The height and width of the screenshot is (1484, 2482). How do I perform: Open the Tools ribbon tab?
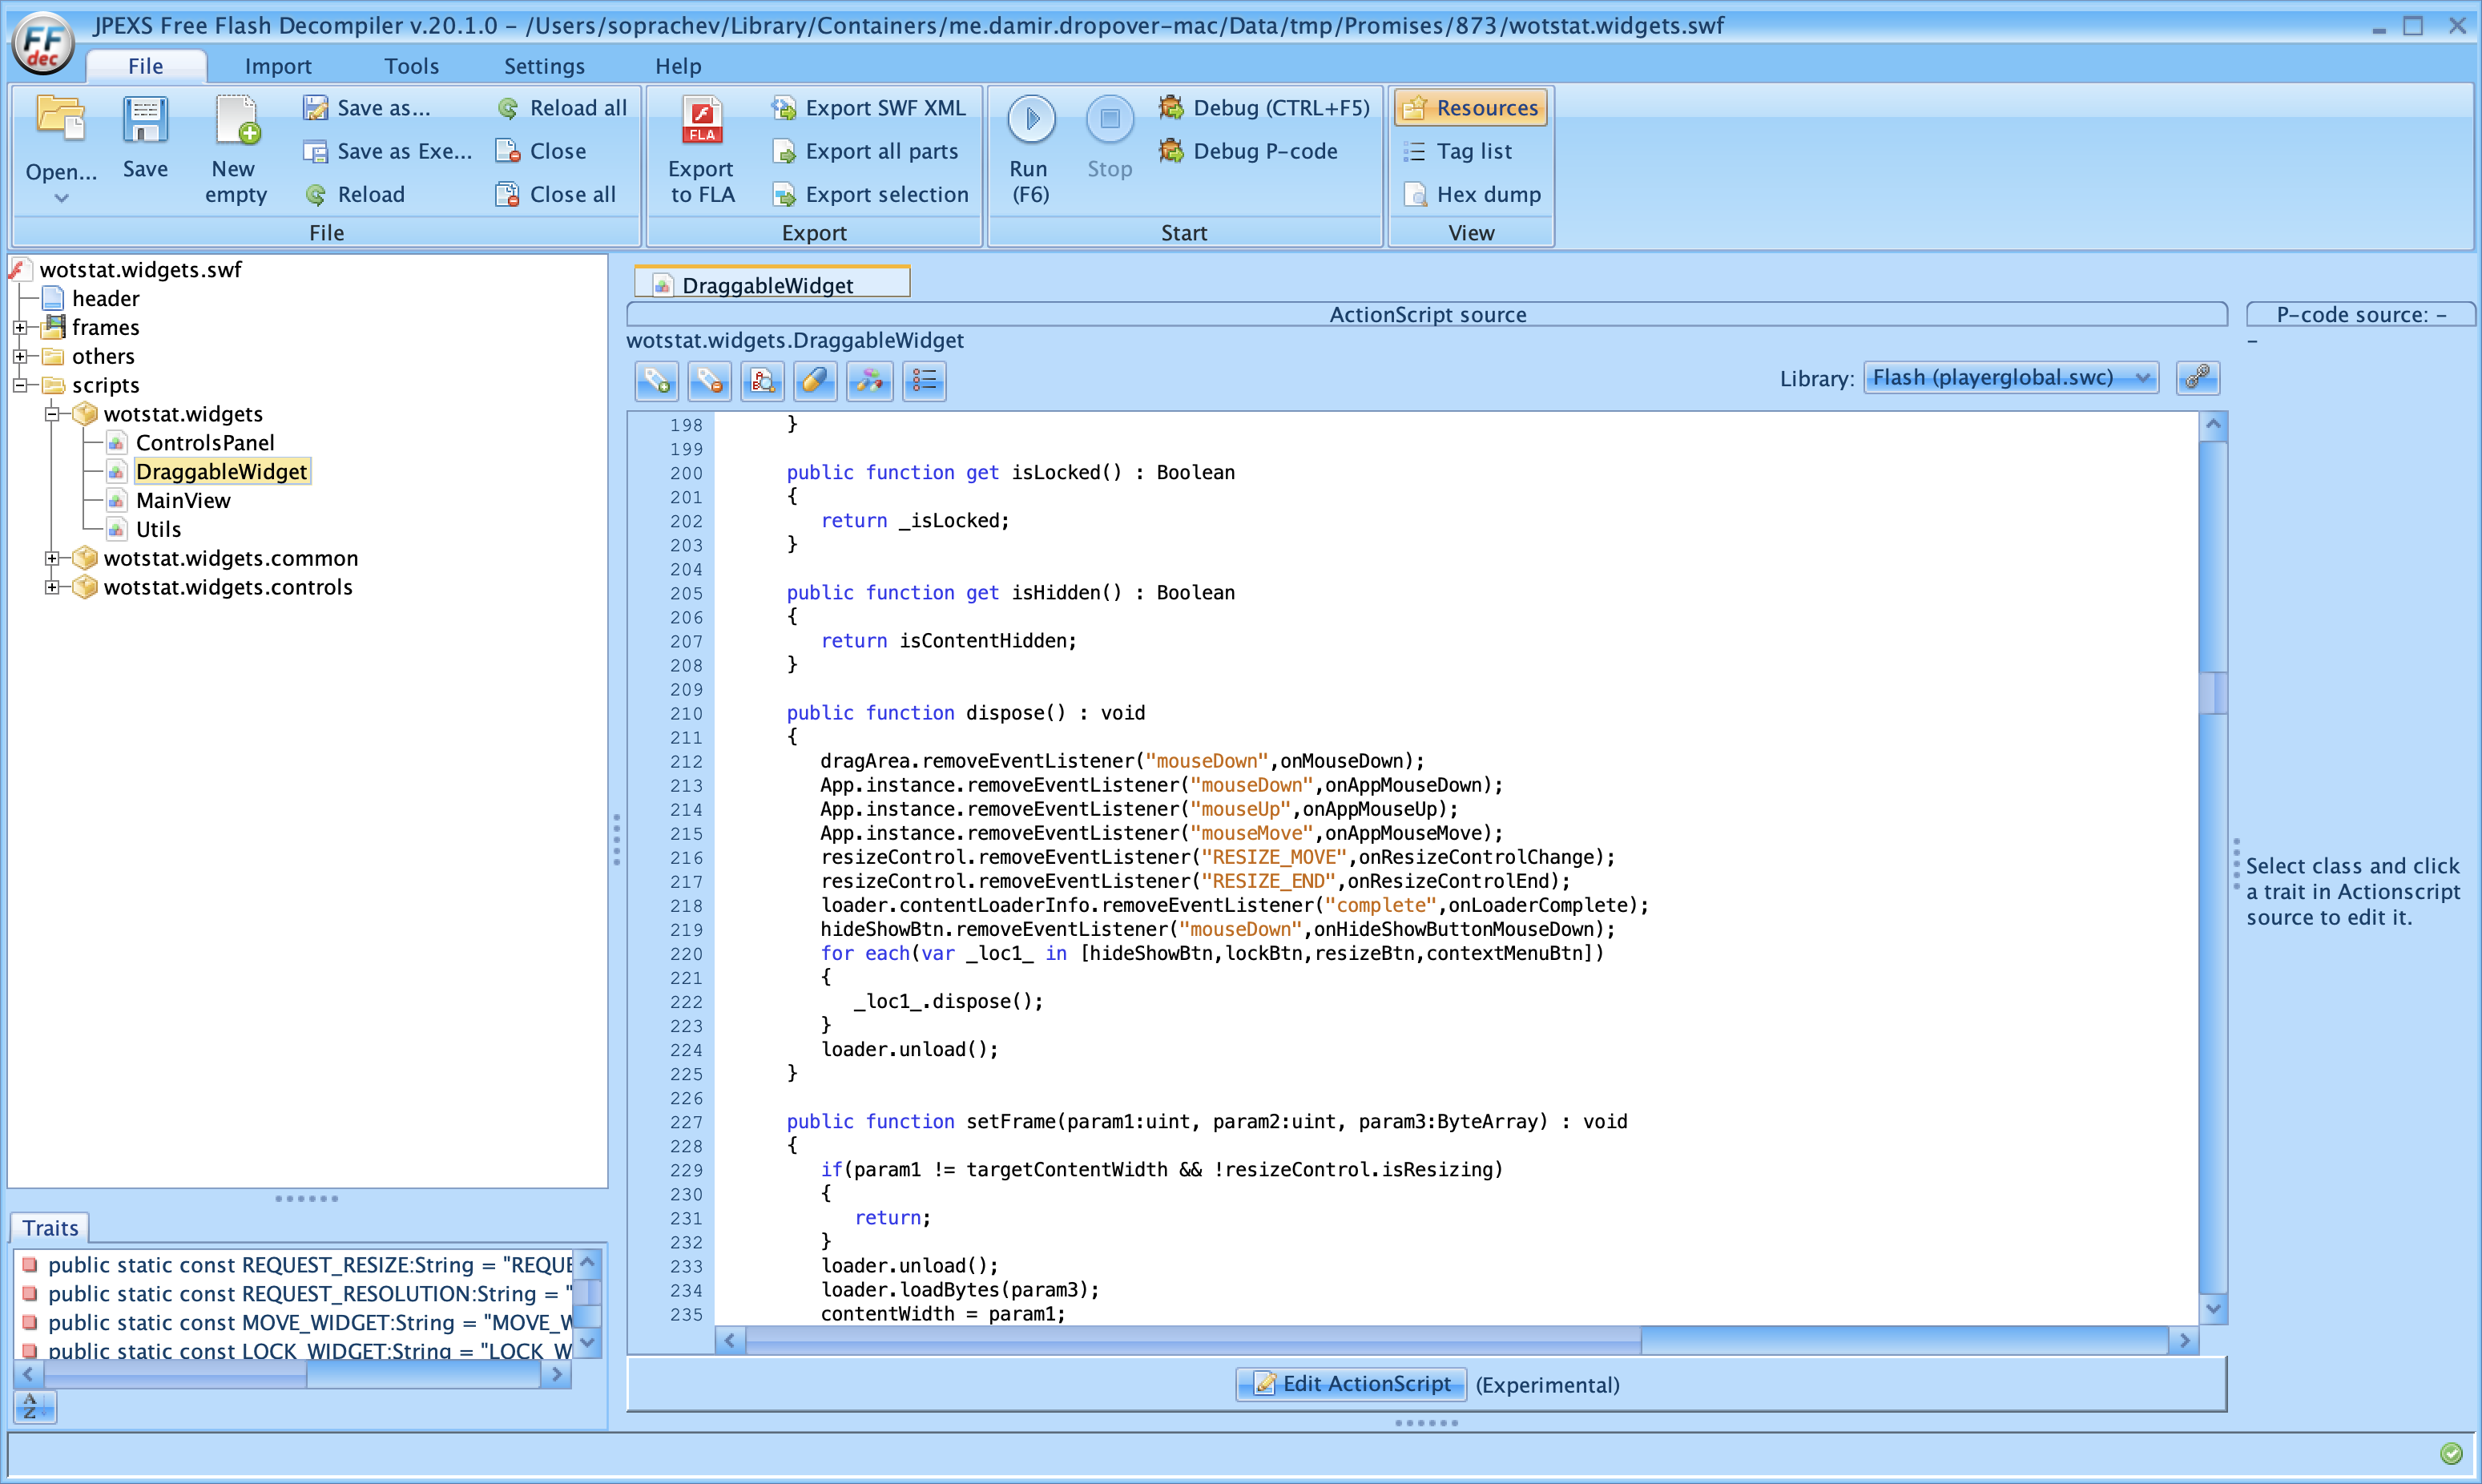pos(411,66)
